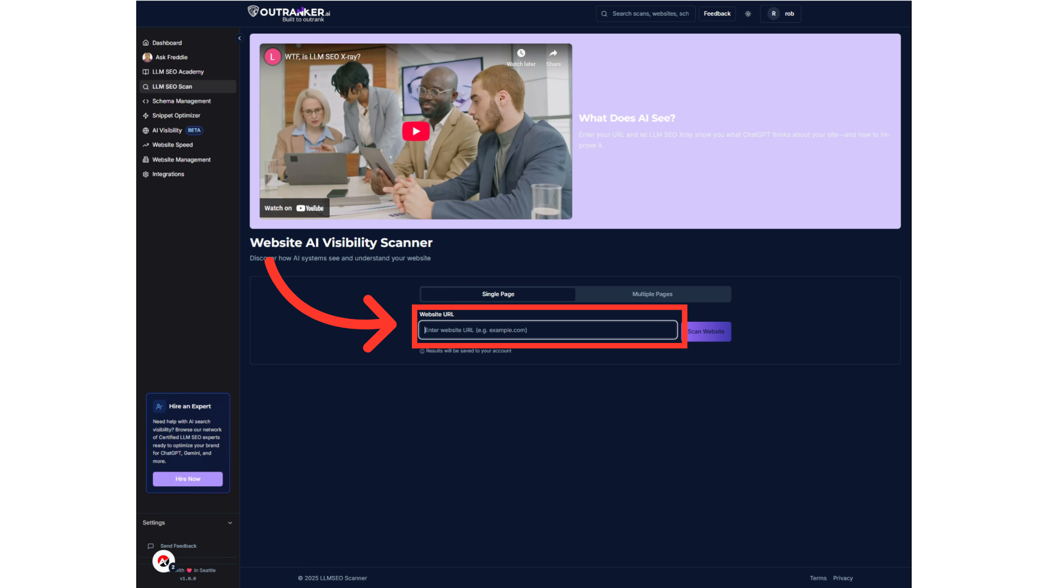The image size is (1046, 588).
Task: Click the LLM SEO Academy book icon
Action: coord(145,72)
